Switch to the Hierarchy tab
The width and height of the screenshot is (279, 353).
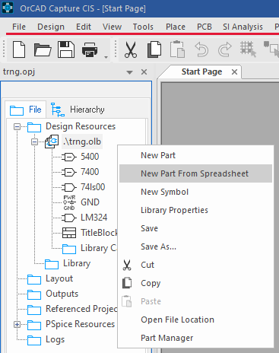78,110
